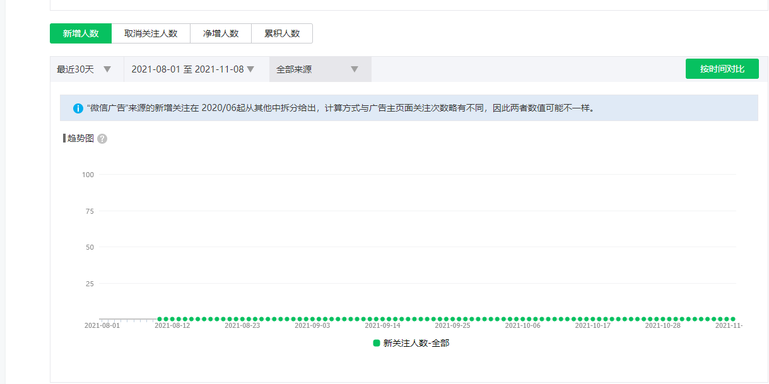769x384 pixels.
Task: Expand the 全部来源 source filter
Action: tap(320, 69)
